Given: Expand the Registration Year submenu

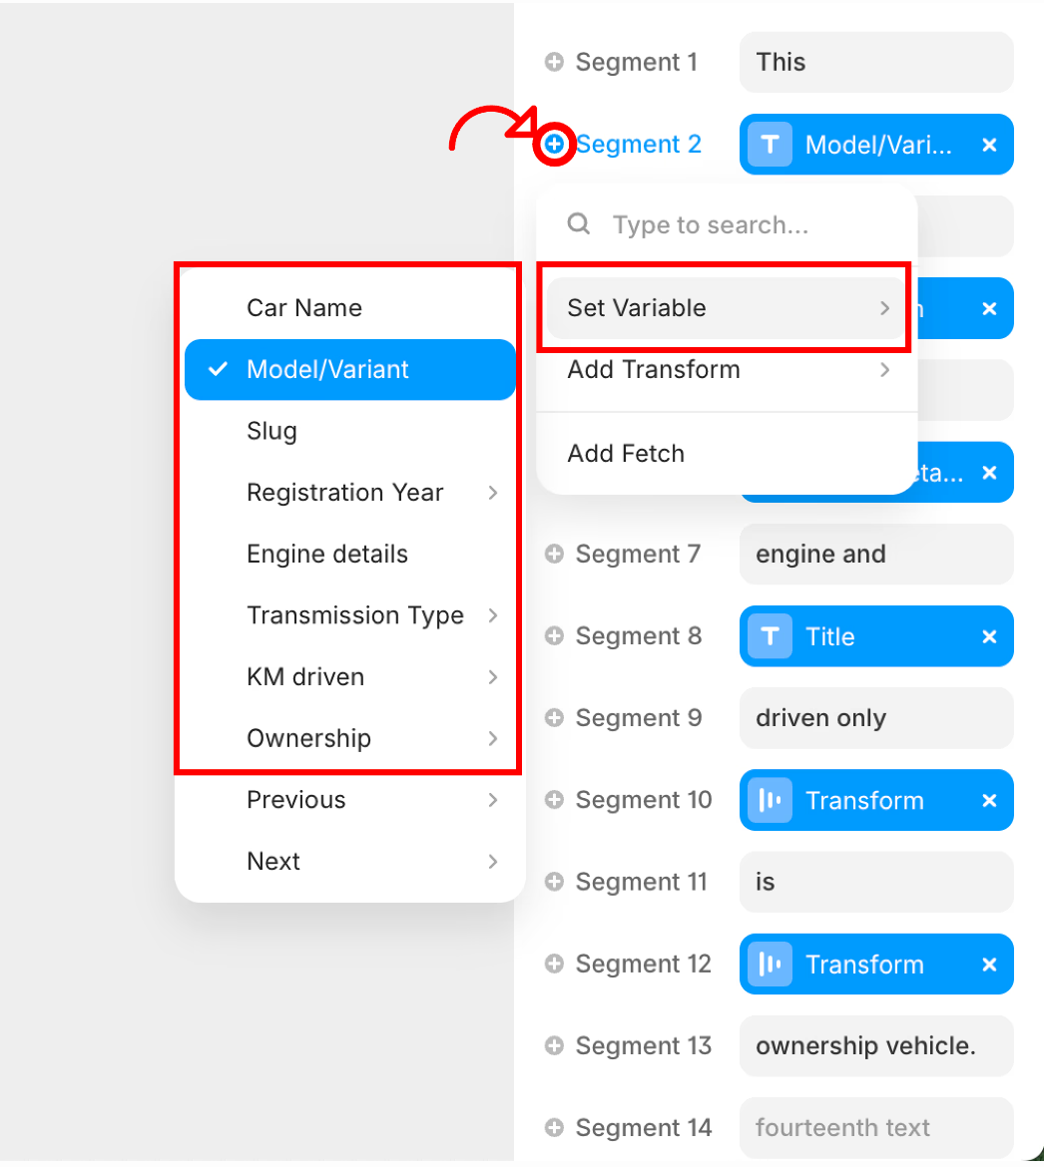Looking at the screenshot, I should coord(350,492).
